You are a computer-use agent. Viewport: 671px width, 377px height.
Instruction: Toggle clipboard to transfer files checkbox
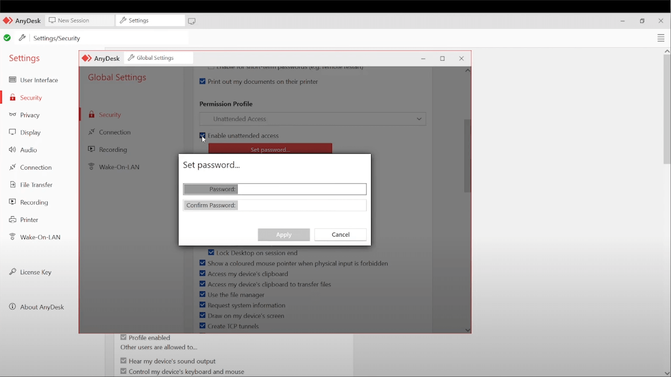click(x=202, y=284)
